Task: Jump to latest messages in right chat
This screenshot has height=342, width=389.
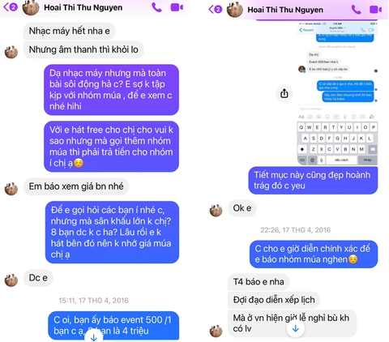Action: 296,328
